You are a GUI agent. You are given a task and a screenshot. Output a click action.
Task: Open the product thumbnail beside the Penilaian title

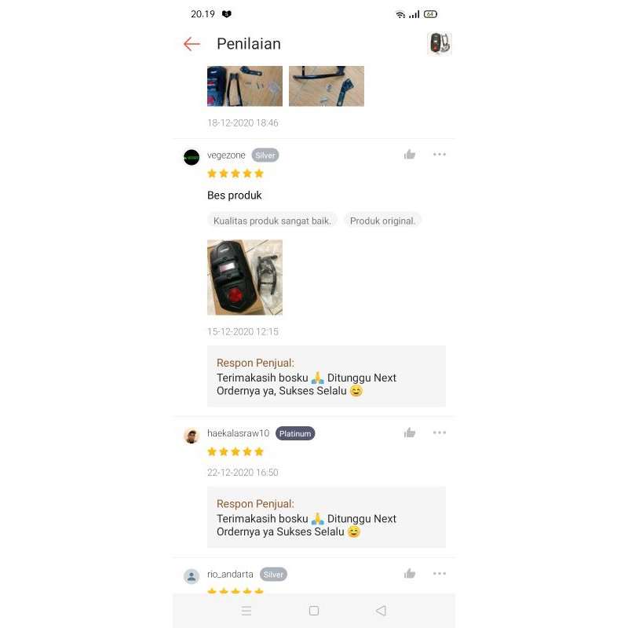tap(440, 44)
